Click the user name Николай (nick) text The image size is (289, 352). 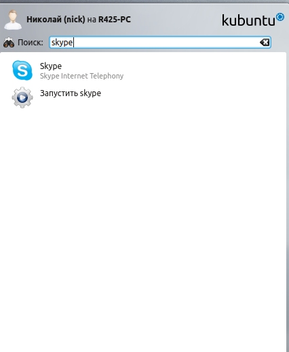tap(56, 20)
